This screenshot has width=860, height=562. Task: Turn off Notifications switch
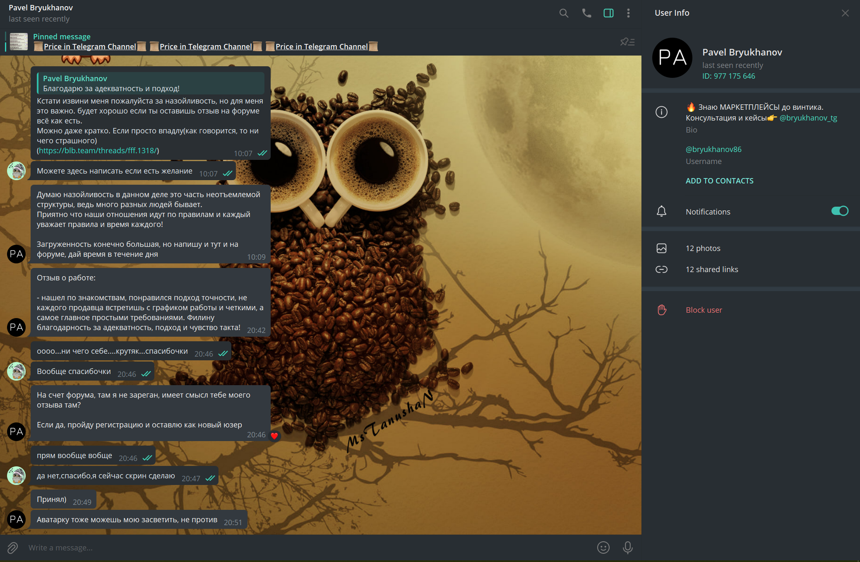coord(840,211)
